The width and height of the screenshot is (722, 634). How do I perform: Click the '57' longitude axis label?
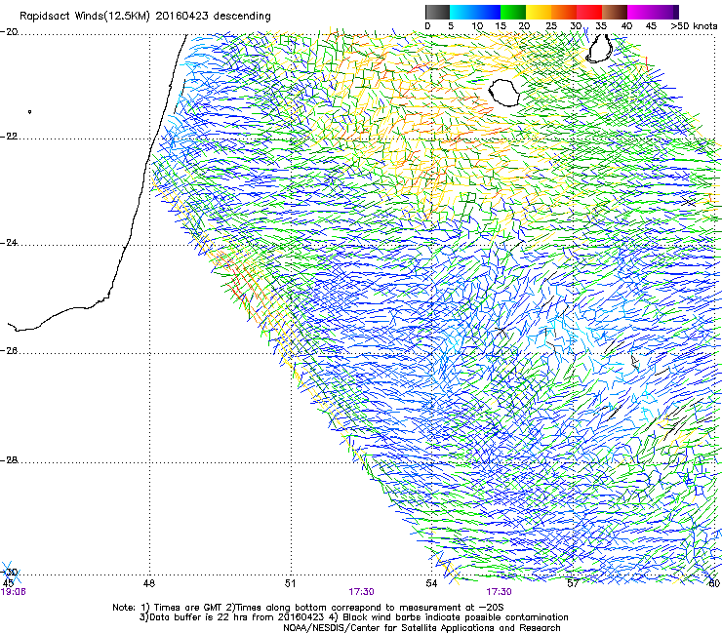coord(573,583)
